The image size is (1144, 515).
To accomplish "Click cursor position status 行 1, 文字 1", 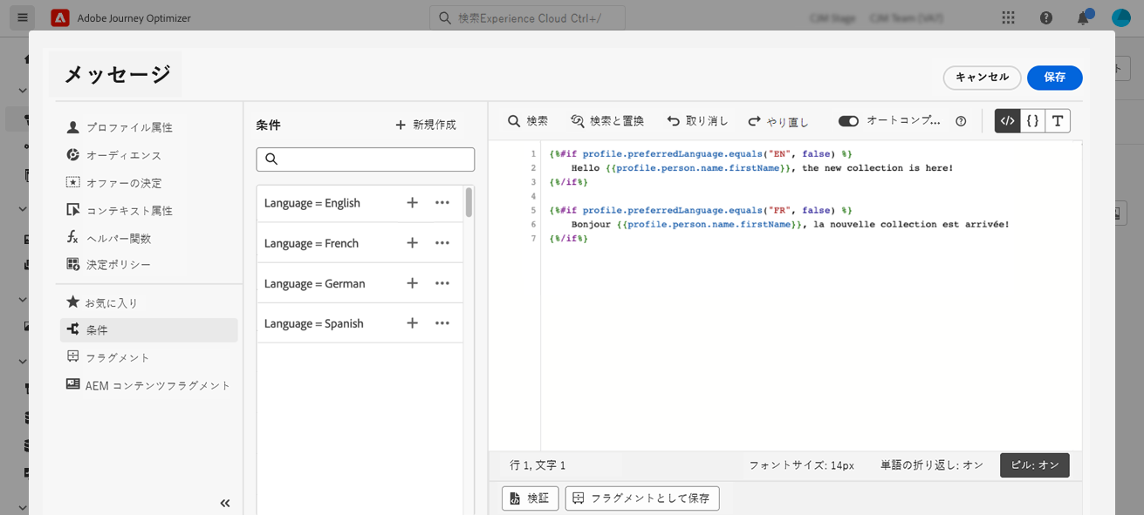I will (x=538, y=465).
